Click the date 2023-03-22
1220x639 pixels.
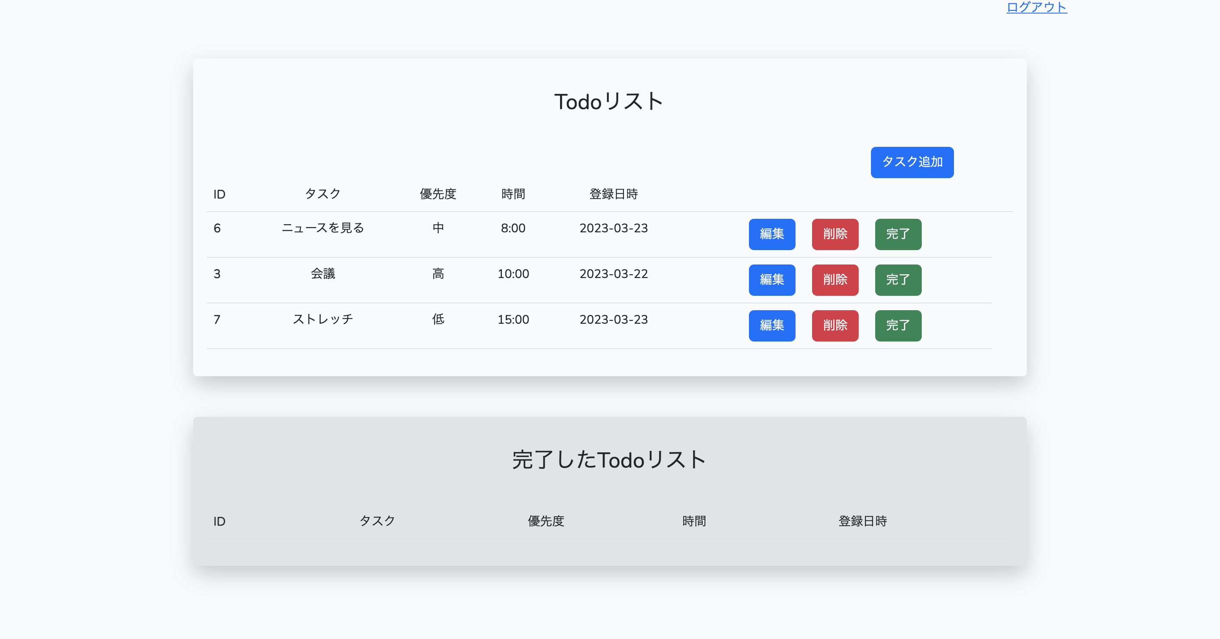(613, 273)
